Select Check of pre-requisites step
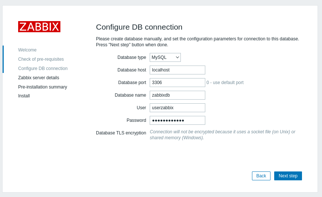 (41, 59)
